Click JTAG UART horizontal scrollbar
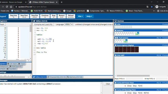 (x=133, y=76)
